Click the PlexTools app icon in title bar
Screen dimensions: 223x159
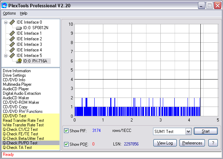[x=4, y=6]
